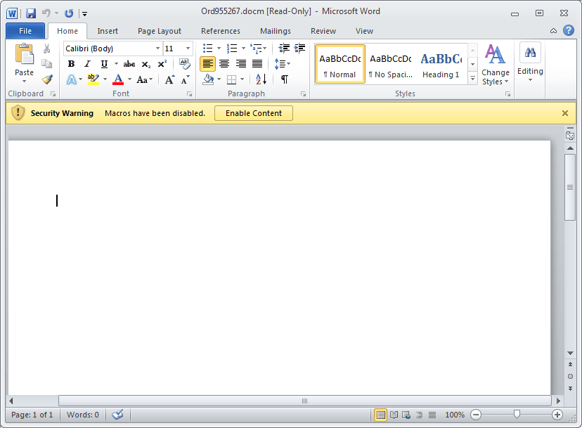
Task: Toggle Align Text Right
Action: [x=241, y=64]
